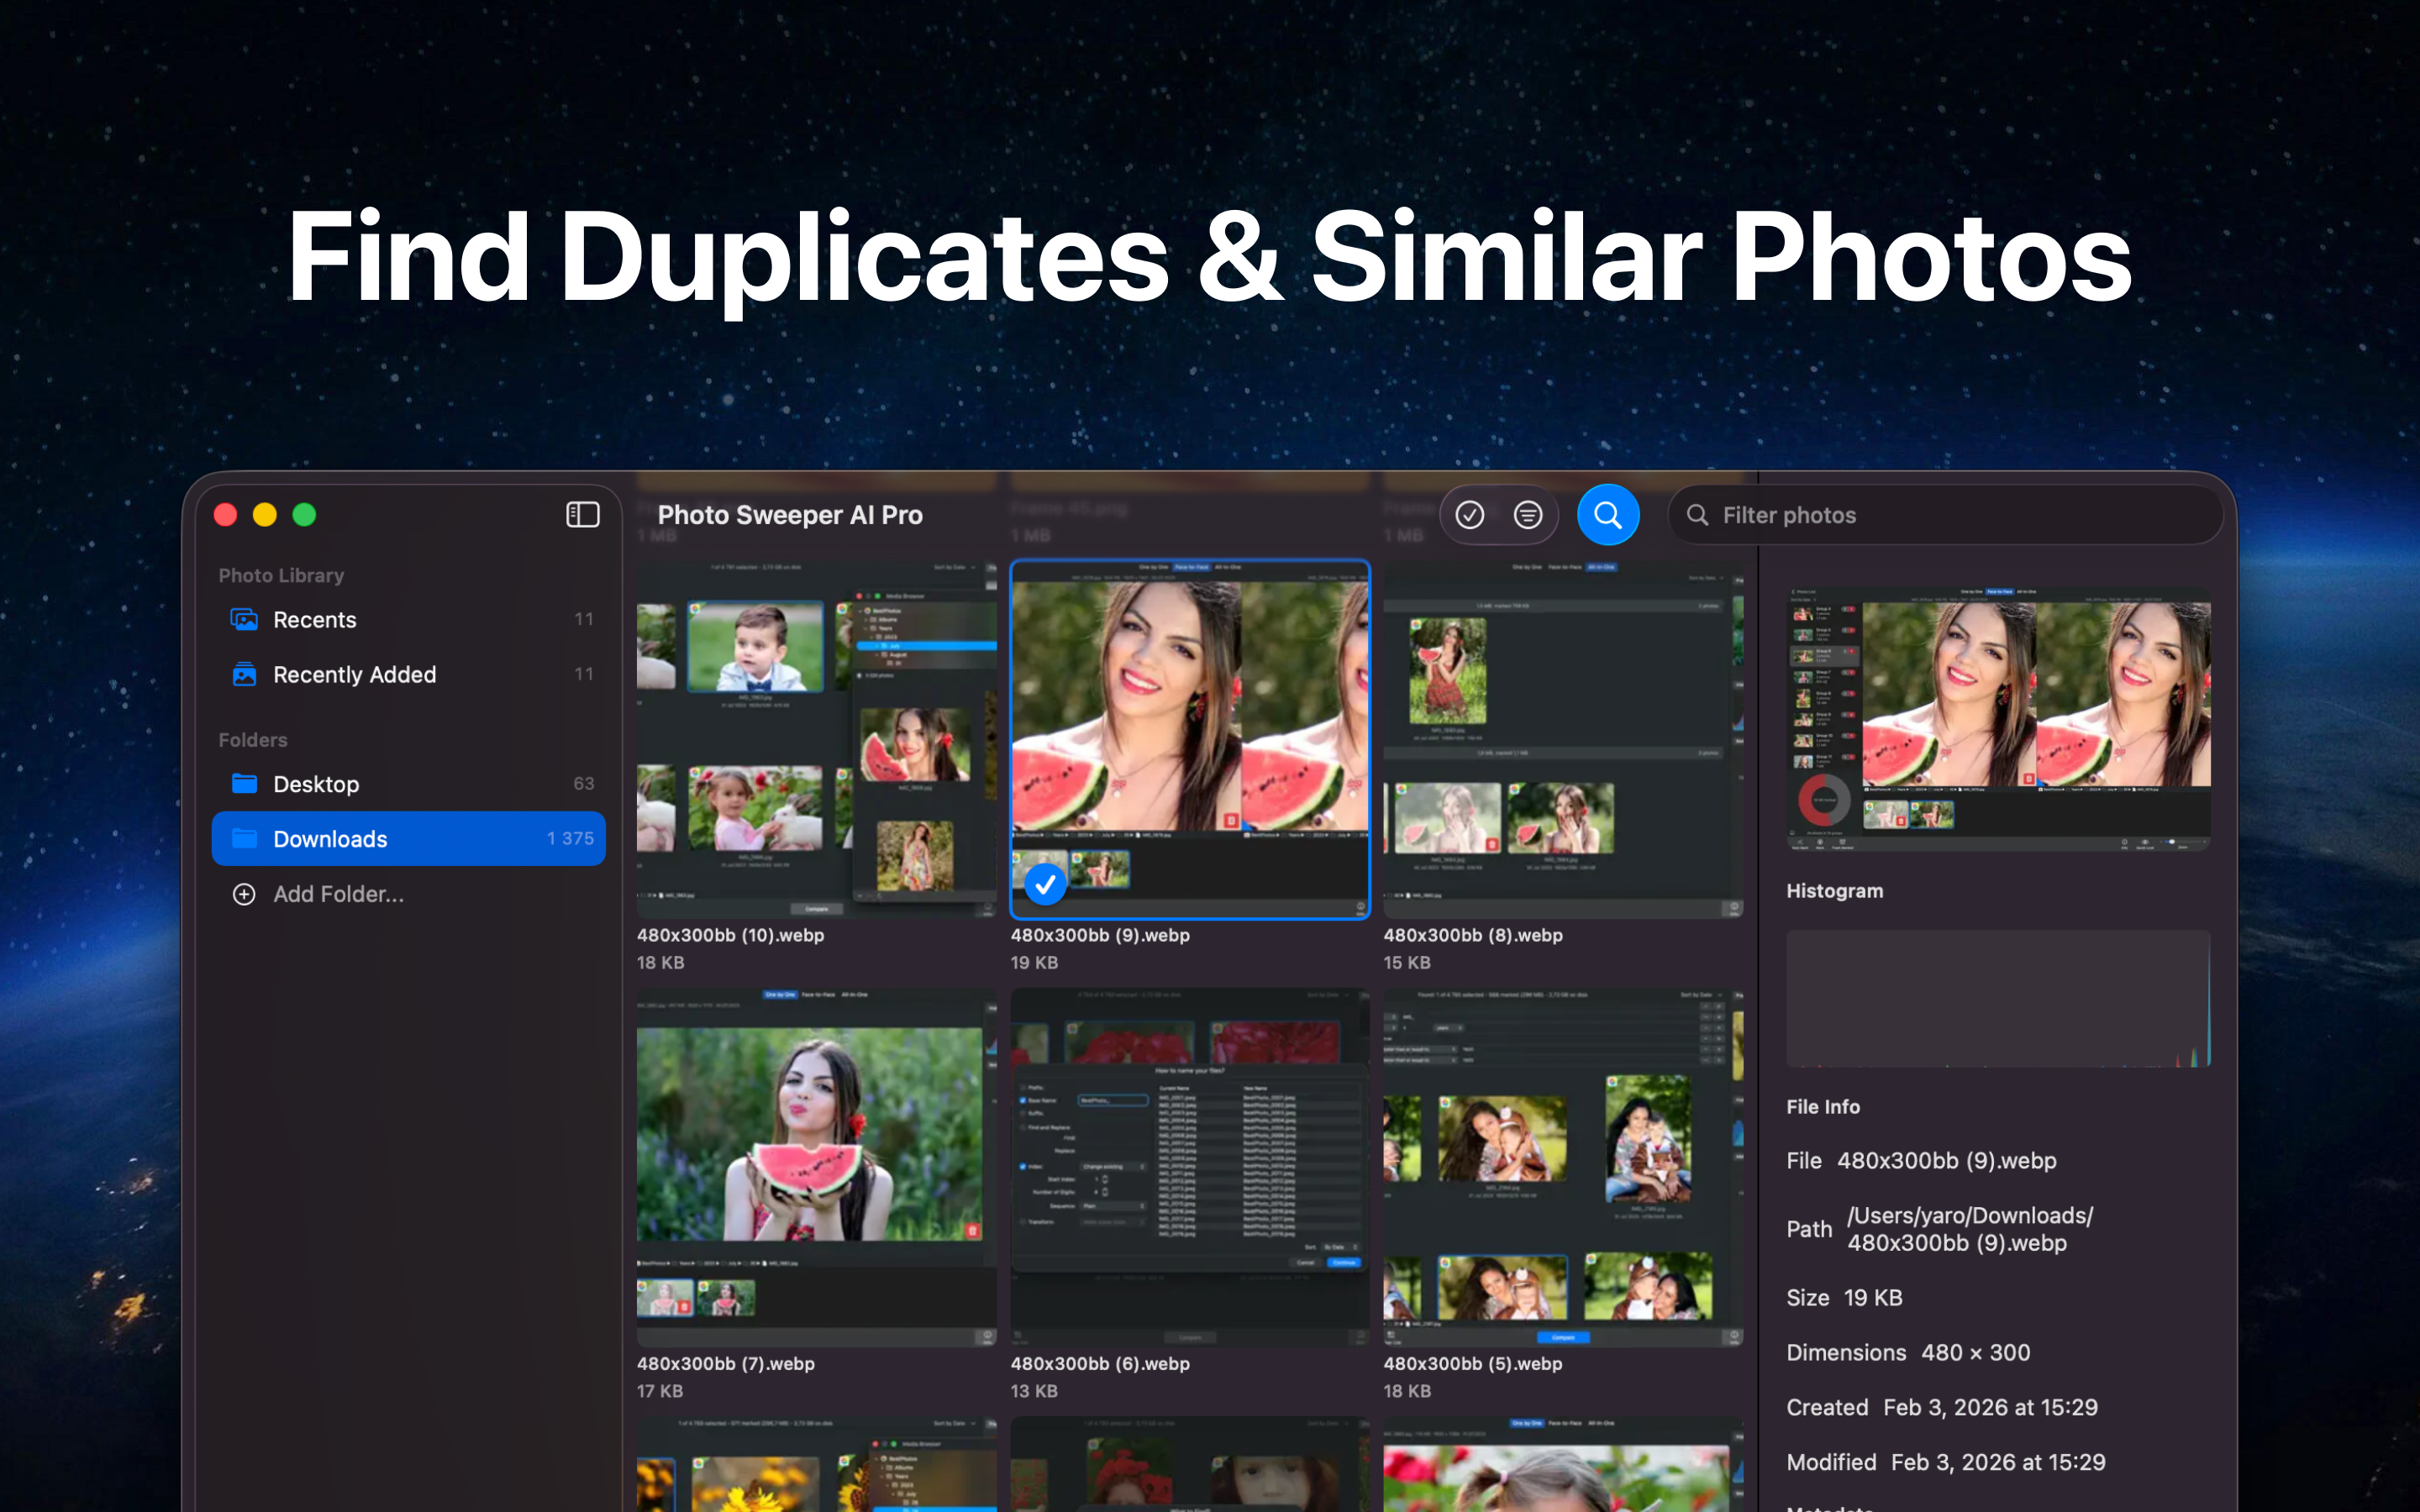The image size is (2420, 1512).
Task: Select thumbnail 480x300bb (6).webp
Action: 1190,1167
